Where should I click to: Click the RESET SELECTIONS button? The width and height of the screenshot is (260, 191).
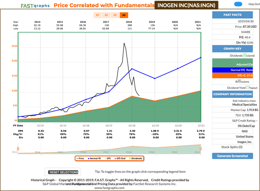point(64,172)
